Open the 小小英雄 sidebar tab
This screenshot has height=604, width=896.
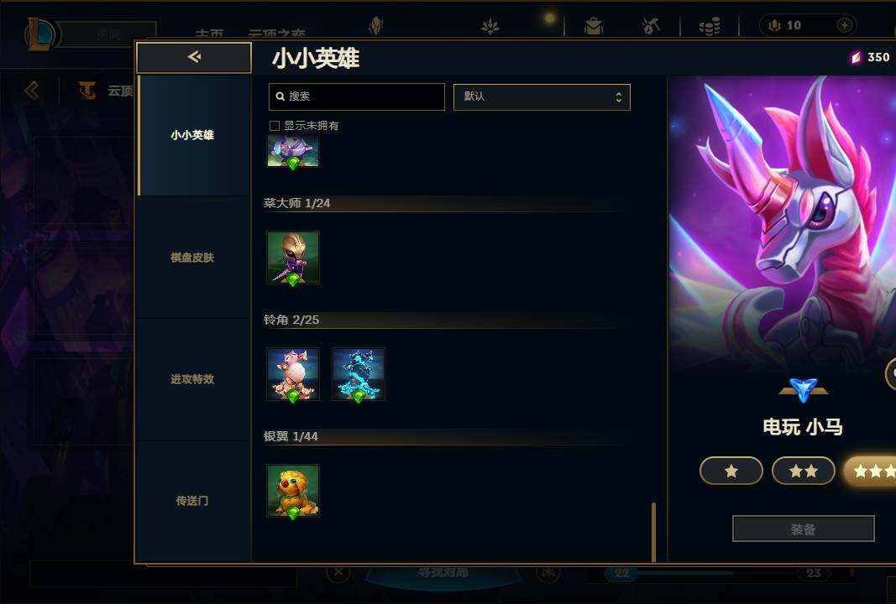click(193, 135)
